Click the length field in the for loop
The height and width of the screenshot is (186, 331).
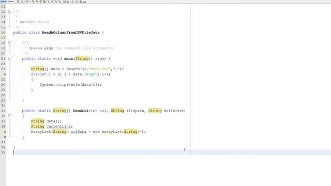91,74
